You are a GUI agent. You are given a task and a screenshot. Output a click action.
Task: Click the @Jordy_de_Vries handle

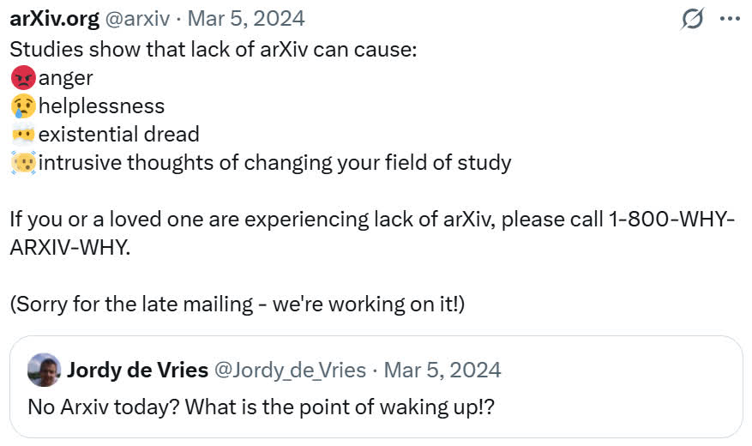[x=291, y=371]
